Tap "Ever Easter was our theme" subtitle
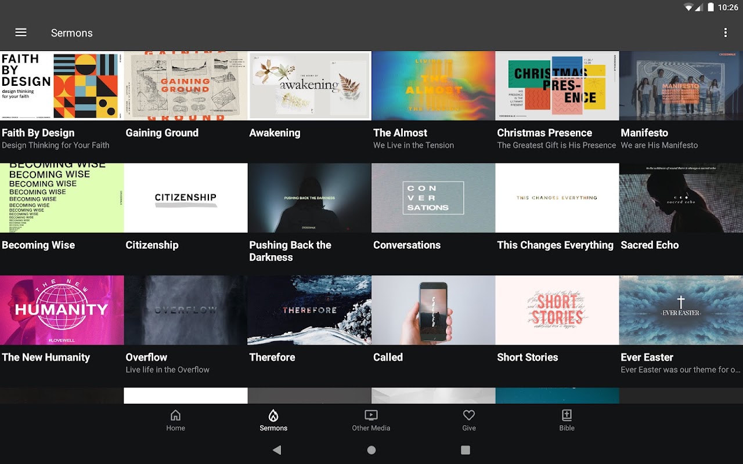The image size is (743, 464). (x=681, y=370)
